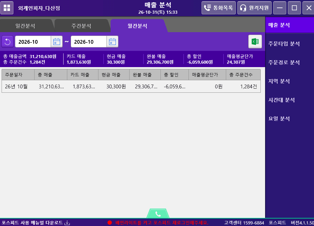Select 매출 분석 in the sidebar
The width and height of the screenshot is (314, 226).
pos(290,25)
